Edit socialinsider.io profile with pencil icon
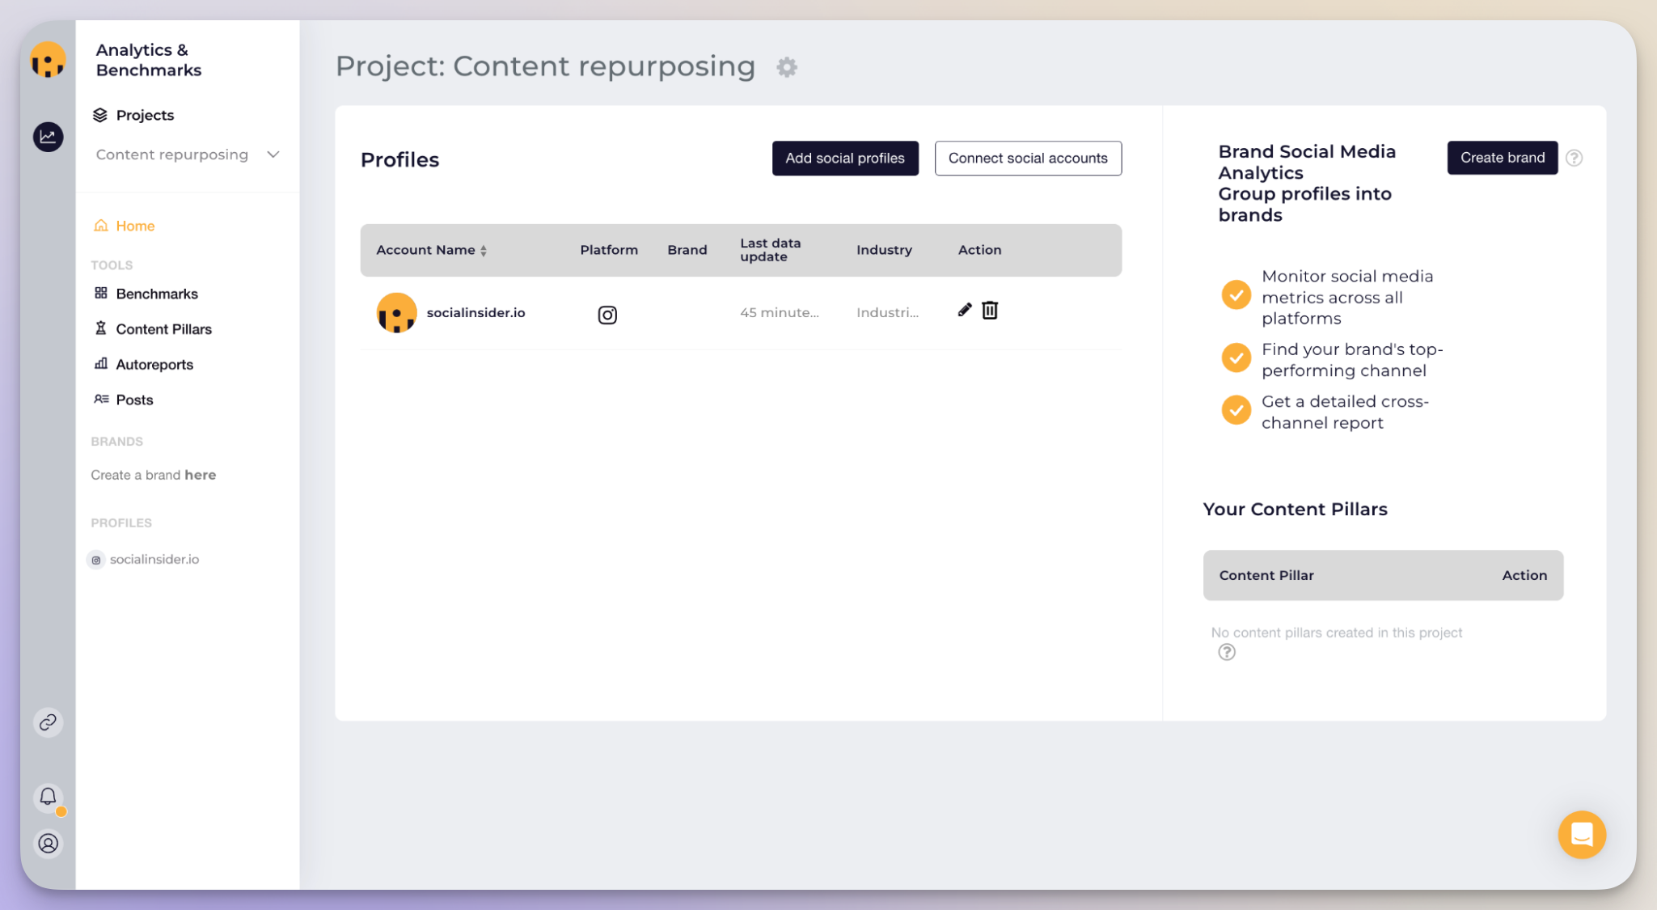 (964, 310)
